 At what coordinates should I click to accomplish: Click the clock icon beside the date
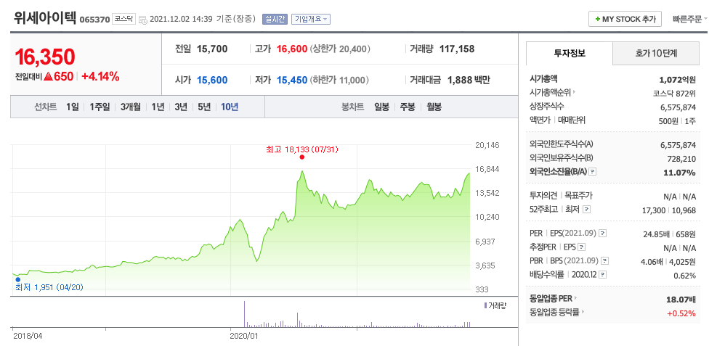click(142, 20)
